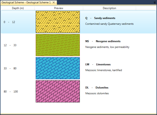Click the LM - Limentones title

tap(98, 64)
